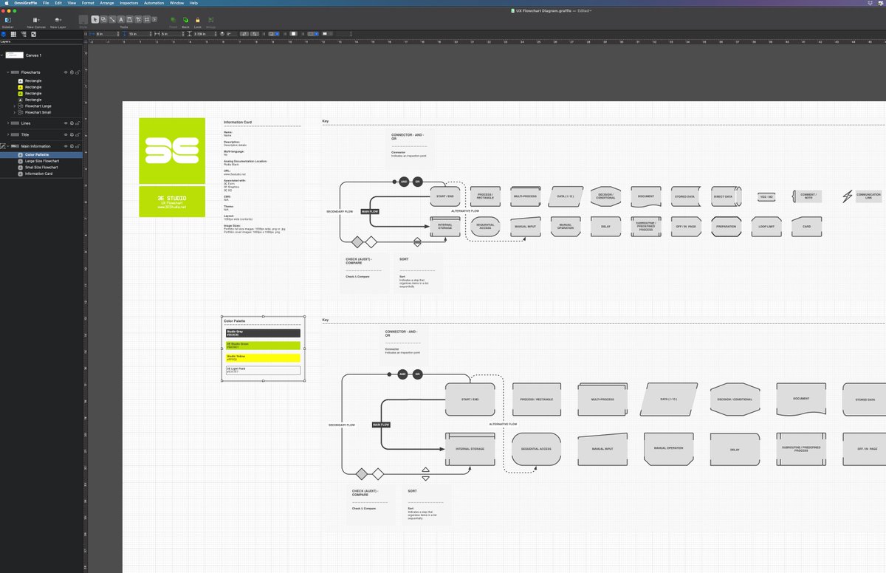The height and width of the screenshot is (573, 886).
Task: Select the Color Pallette row in sidebar
Action: [42, 154]
